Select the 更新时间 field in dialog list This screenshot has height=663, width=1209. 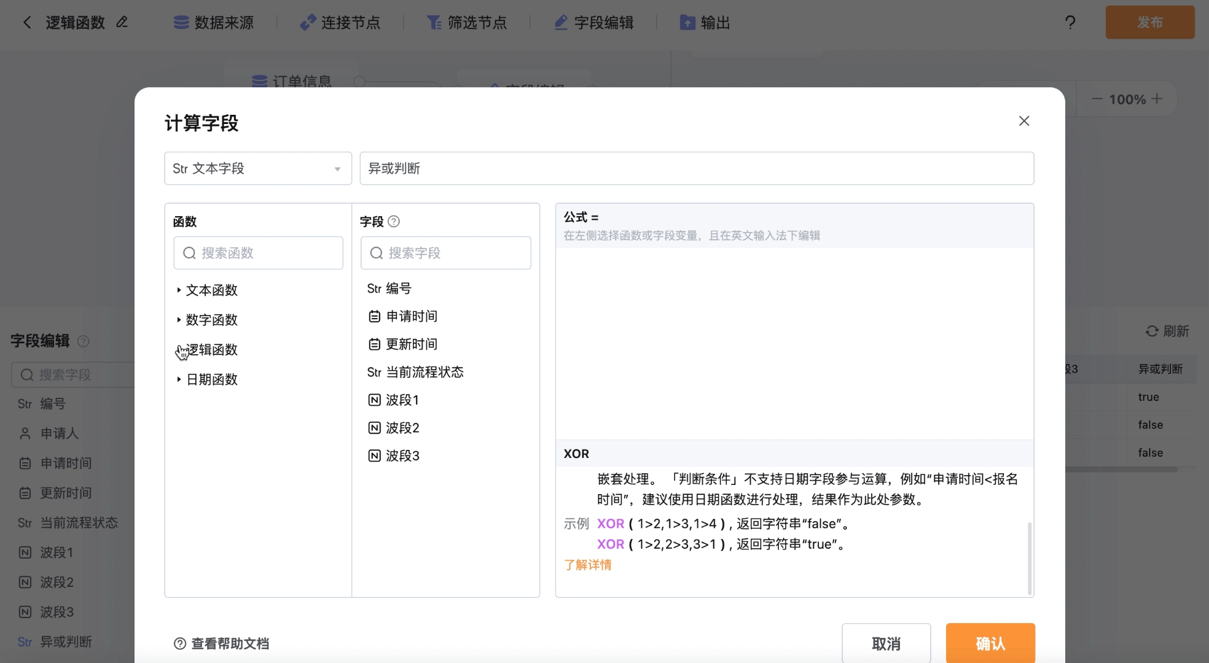(402, 344)
